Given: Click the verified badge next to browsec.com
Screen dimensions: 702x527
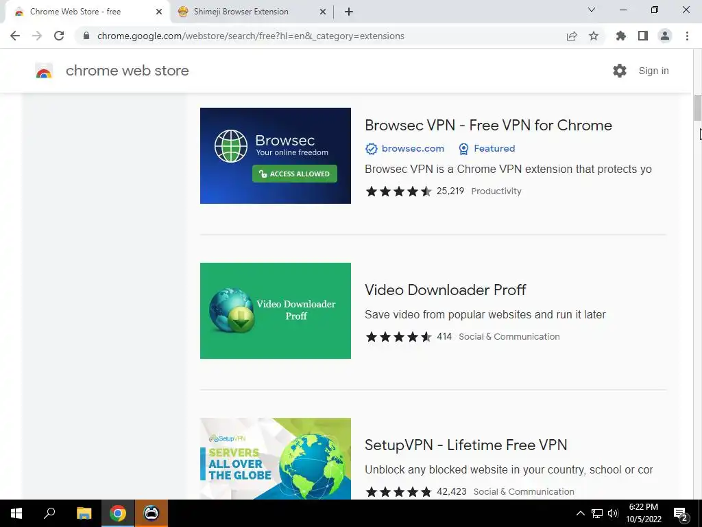Looking at the screenshot, I should [371, 149].
